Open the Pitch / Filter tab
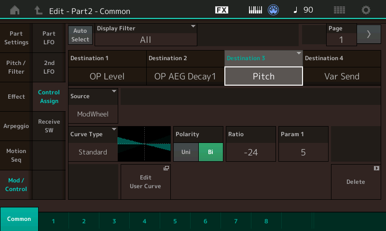The height and width of the screenshot is (231, 386). pyautogui.click(x=16, y=67)
